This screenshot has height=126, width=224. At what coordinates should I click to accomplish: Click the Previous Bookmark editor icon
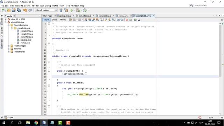[x=106, y=20]
